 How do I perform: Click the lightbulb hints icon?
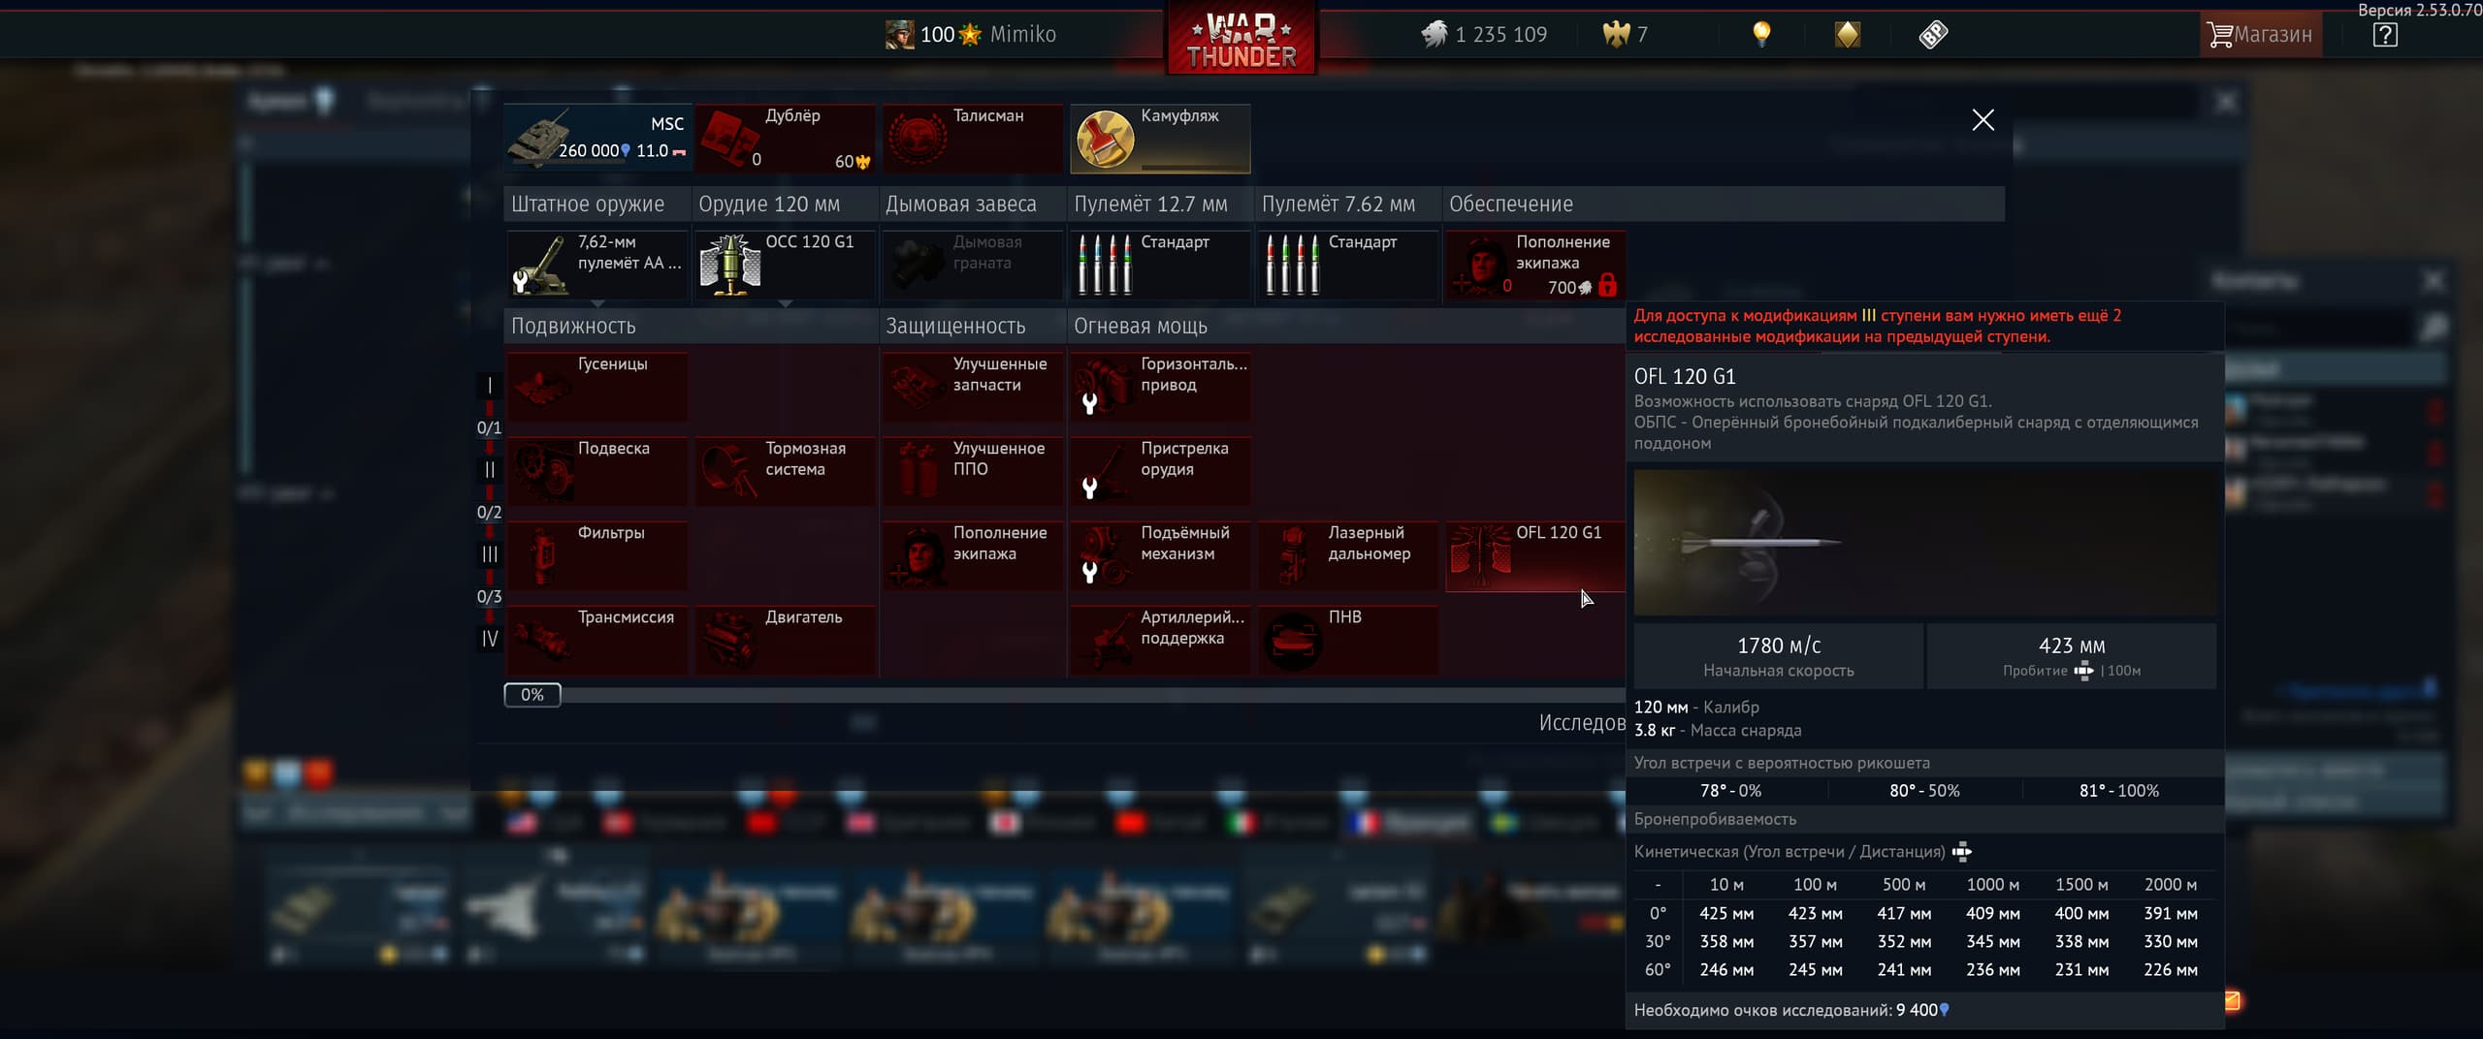tap(1761, 35)
